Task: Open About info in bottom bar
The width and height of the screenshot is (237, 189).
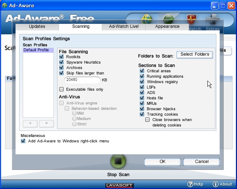Action: point(222,184)
